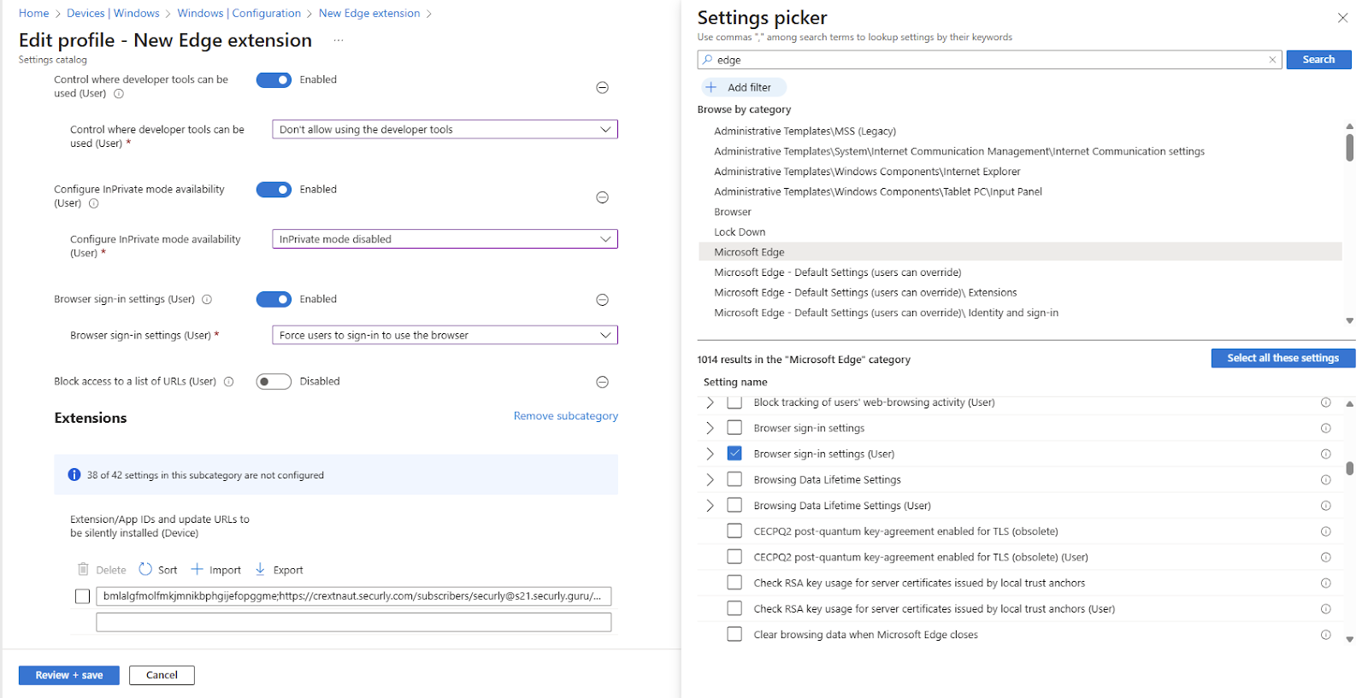Select the checkbox beside the securly extension entry
The width and height of the screenshot is (1368, 698).
click(x=82, y=596)
